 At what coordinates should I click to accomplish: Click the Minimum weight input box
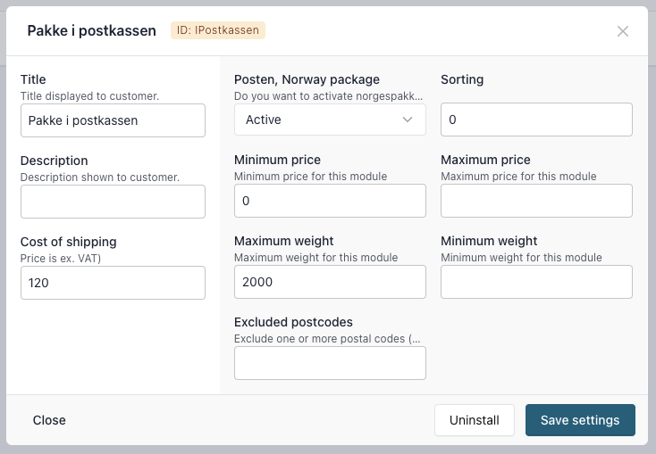536,282
